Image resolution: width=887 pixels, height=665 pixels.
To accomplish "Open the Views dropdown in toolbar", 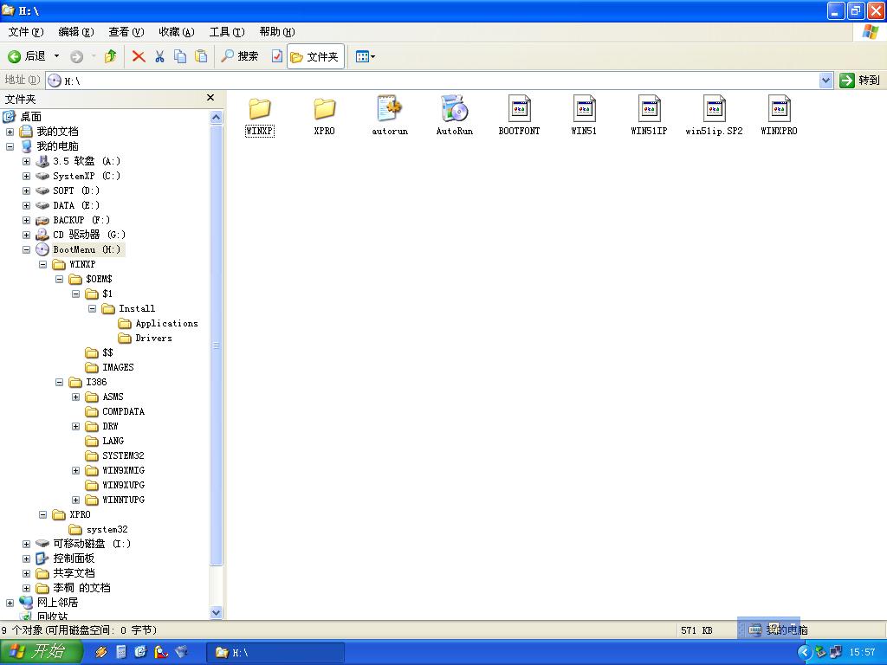I will pos(365,56).
